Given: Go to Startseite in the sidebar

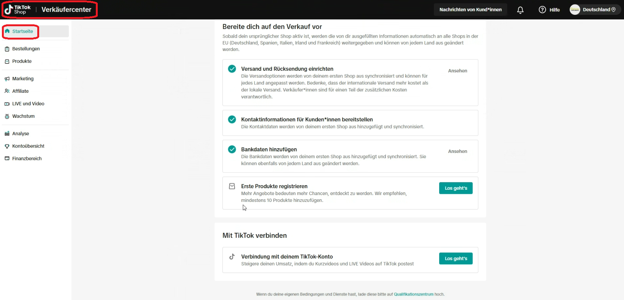Looking at the screenshot, I should 22,32.
